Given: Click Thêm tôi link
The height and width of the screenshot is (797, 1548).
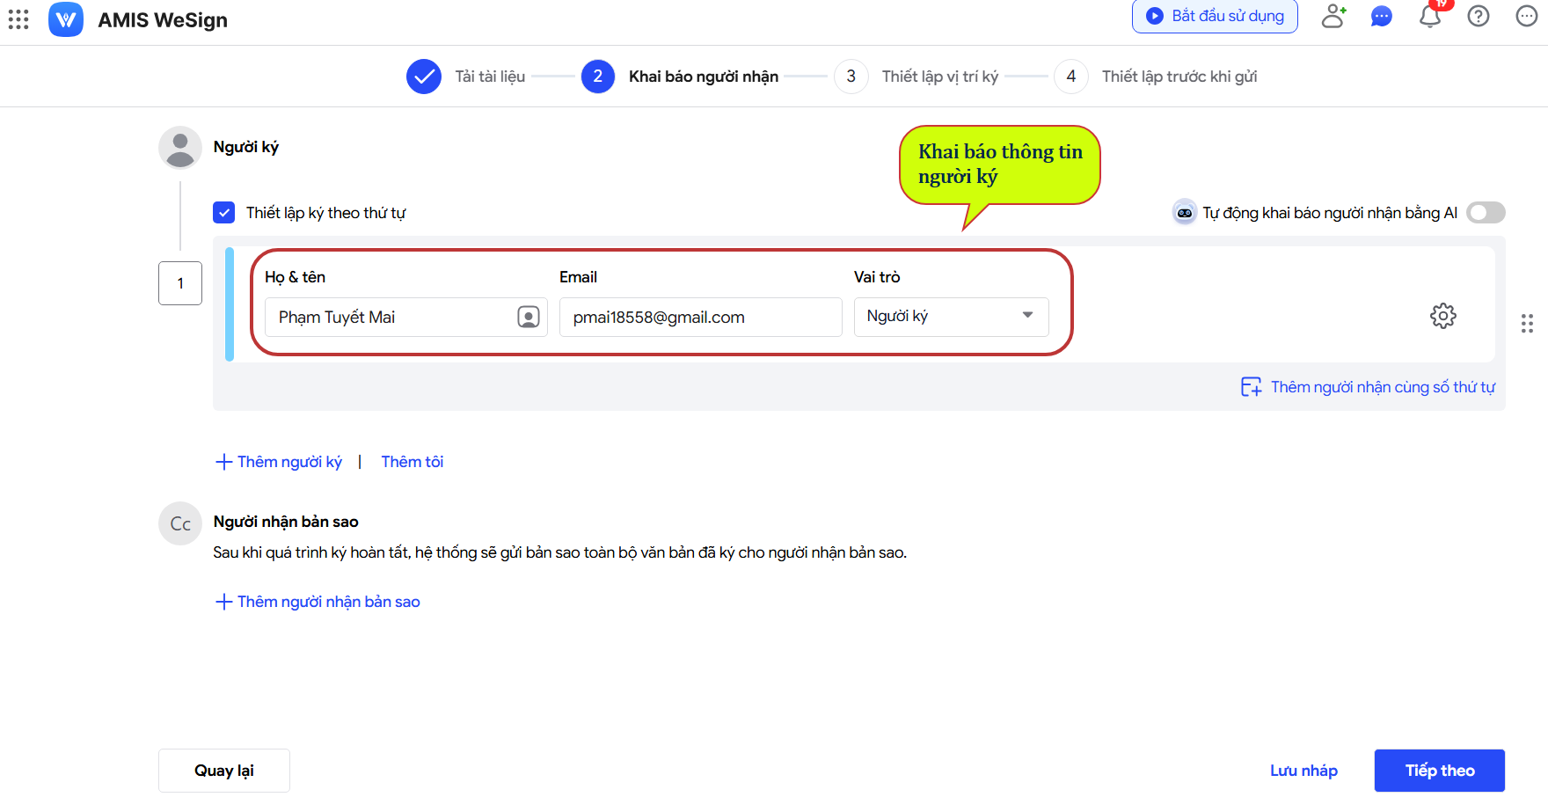Looking at the screenshot, I should click(x=413, y=462).
